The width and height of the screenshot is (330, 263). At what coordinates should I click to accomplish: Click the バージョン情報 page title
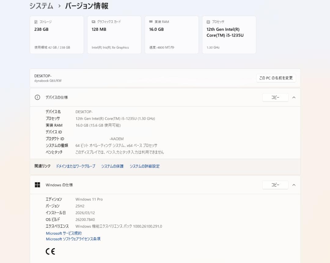[87, 6]
